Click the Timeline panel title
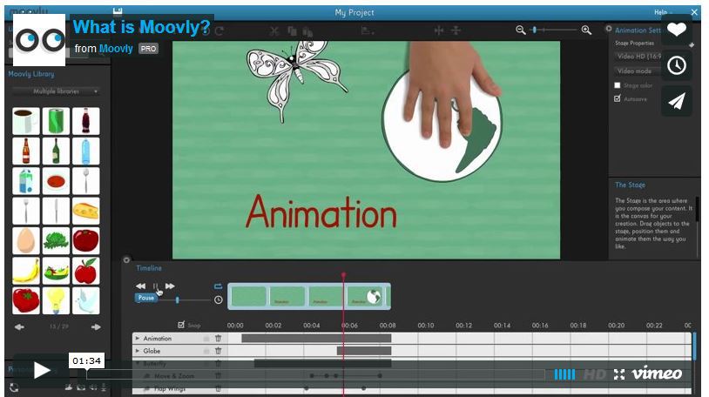 coord(149,268)
